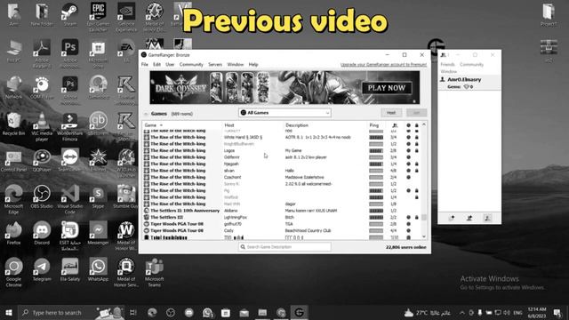Click the volume icon in the system tray
This screenshot has width=569, height=320.
click(x=507, y=312)
